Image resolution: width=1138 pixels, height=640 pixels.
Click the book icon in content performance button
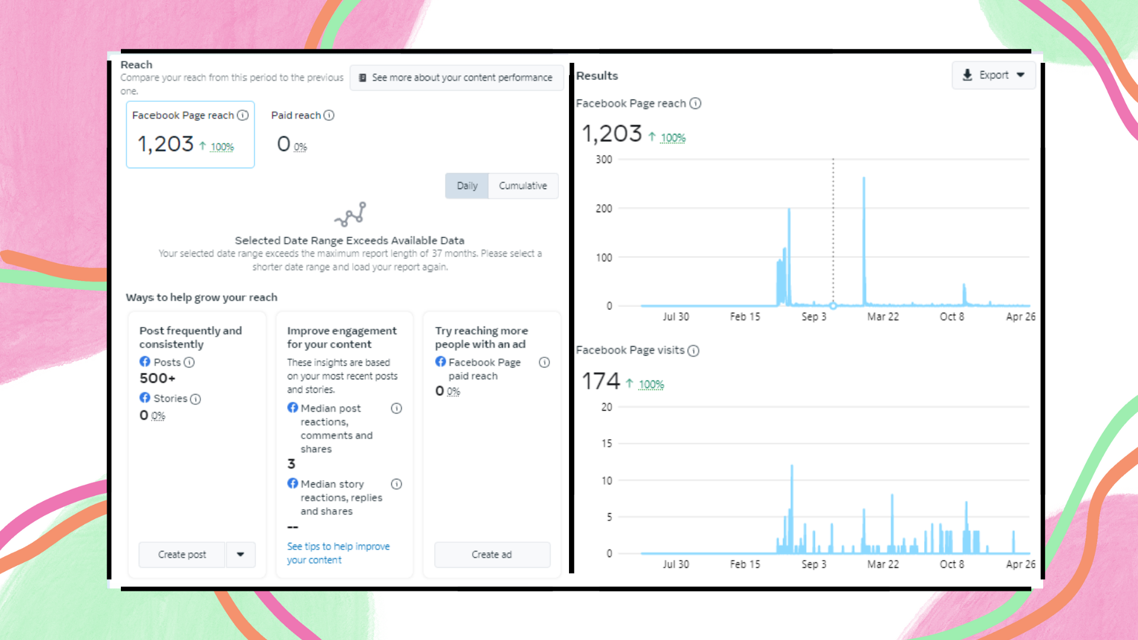pos(363,78)
